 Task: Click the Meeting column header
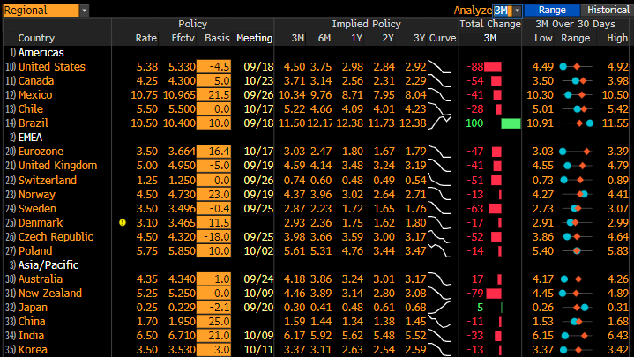(254, 38)
